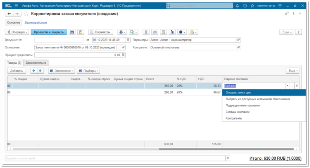
Task: Click the НДС column header
Action: pos(210,79)
